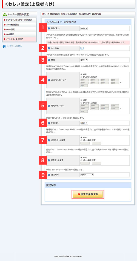Viewport: 137px width, 261px height.
Task: Expand the 通信方向 両方向 dropdown
Action: point(87,175)
